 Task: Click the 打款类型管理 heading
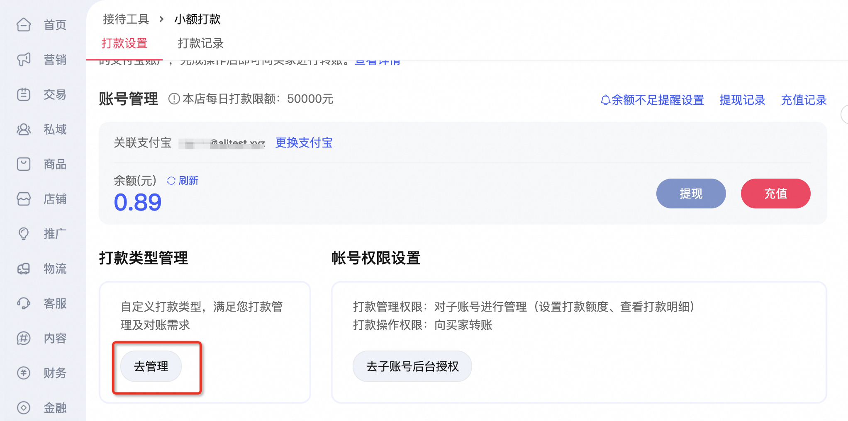pos(144,258)
